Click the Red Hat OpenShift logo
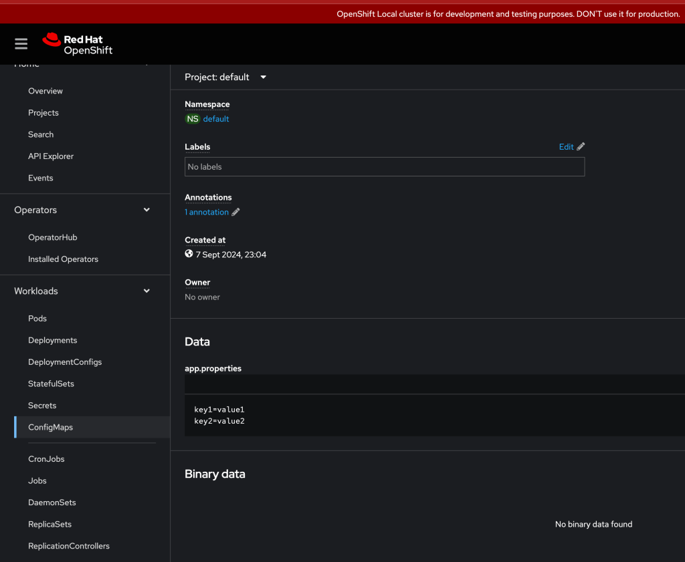The width and height of the screenshot is (685, 562). pyautogui.click(x=78, y=44)
